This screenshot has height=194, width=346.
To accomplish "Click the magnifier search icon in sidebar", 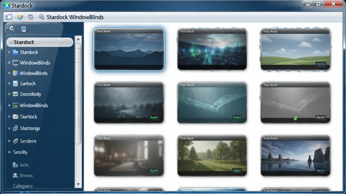I will (x=12, y=29).
